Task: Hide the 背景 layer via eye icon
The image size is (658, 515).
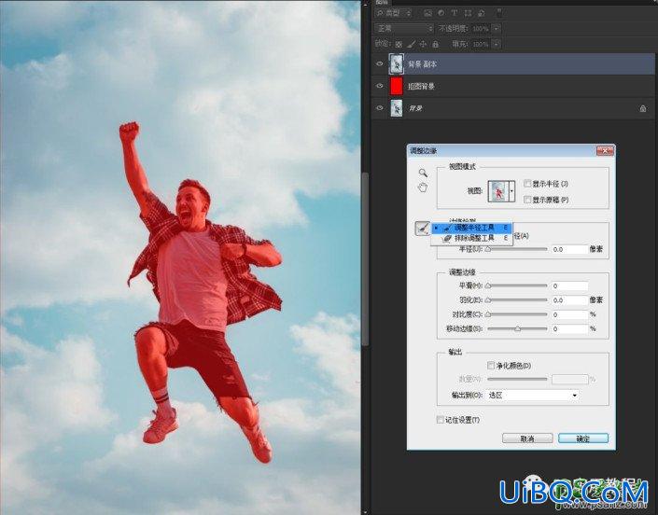Action: (x=380, y=108)
